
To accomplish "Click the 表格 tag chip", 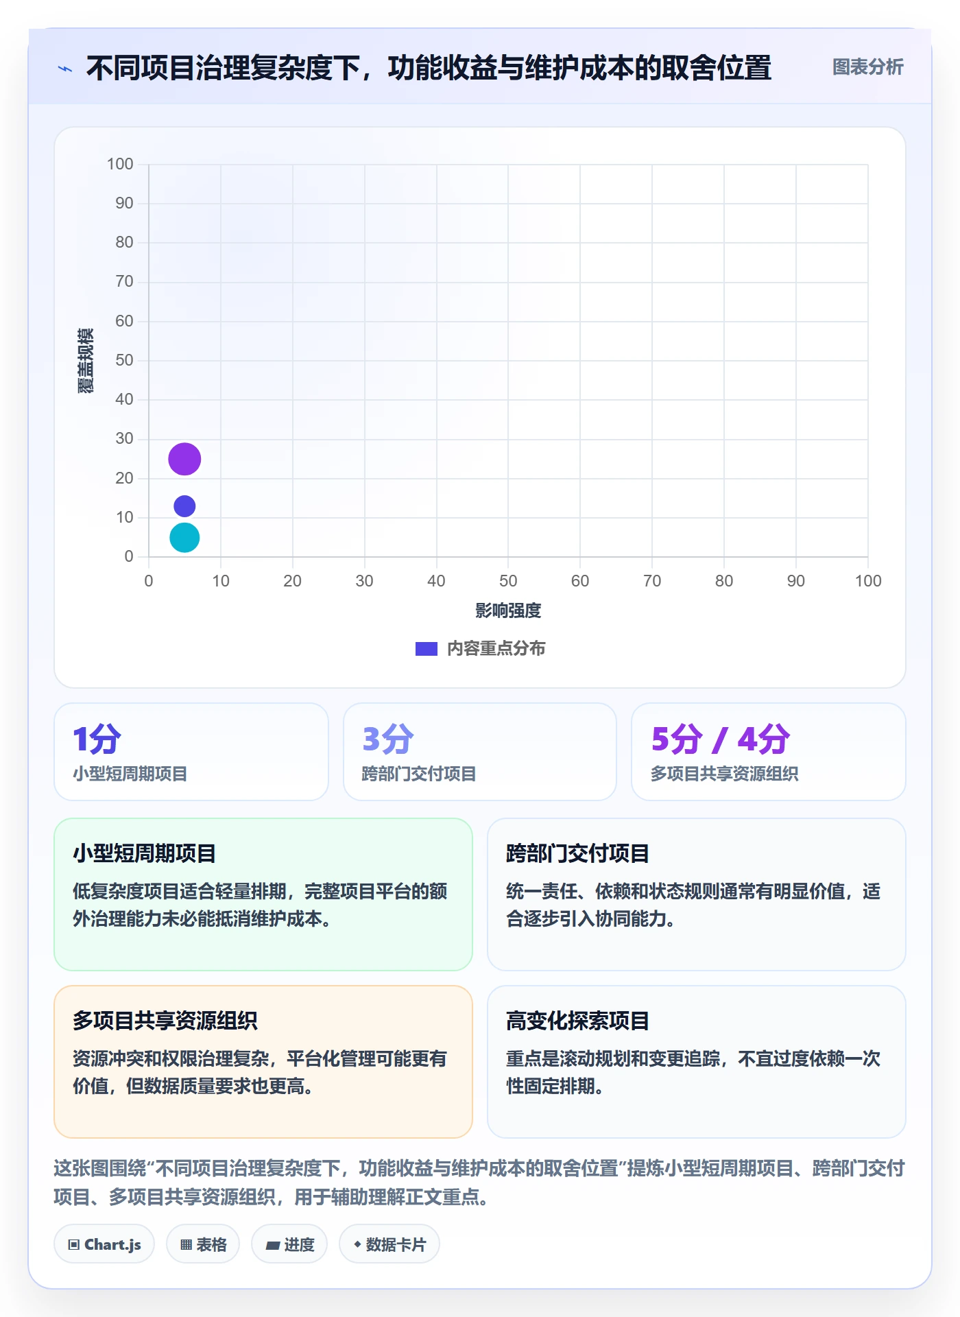I will click(x=203, y=1244).
